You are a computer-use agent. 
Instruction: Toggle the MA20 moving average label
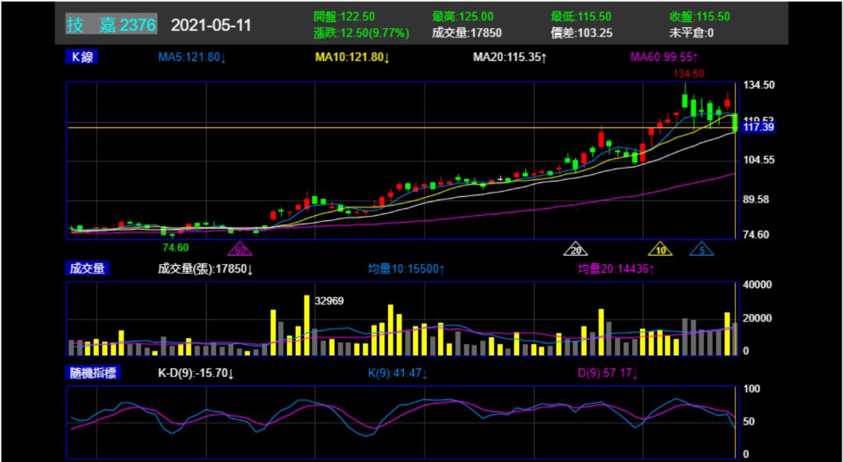coord(510,58)
